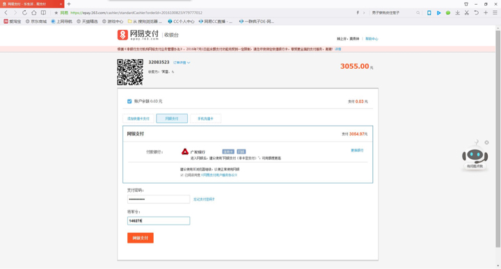Open the 天猫精选 bookmark
This screenshot has width=501, height=269.
87,22
